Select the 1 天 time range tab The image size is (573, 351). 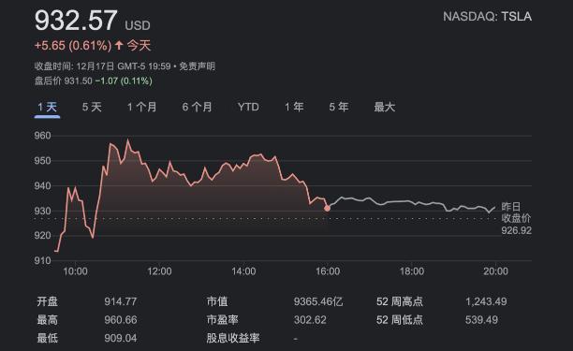(x=47, y=107)
